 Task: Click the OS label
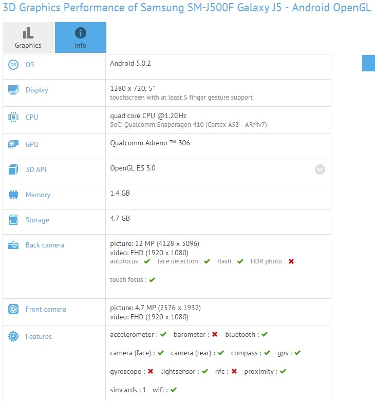[x=30, y=65]
